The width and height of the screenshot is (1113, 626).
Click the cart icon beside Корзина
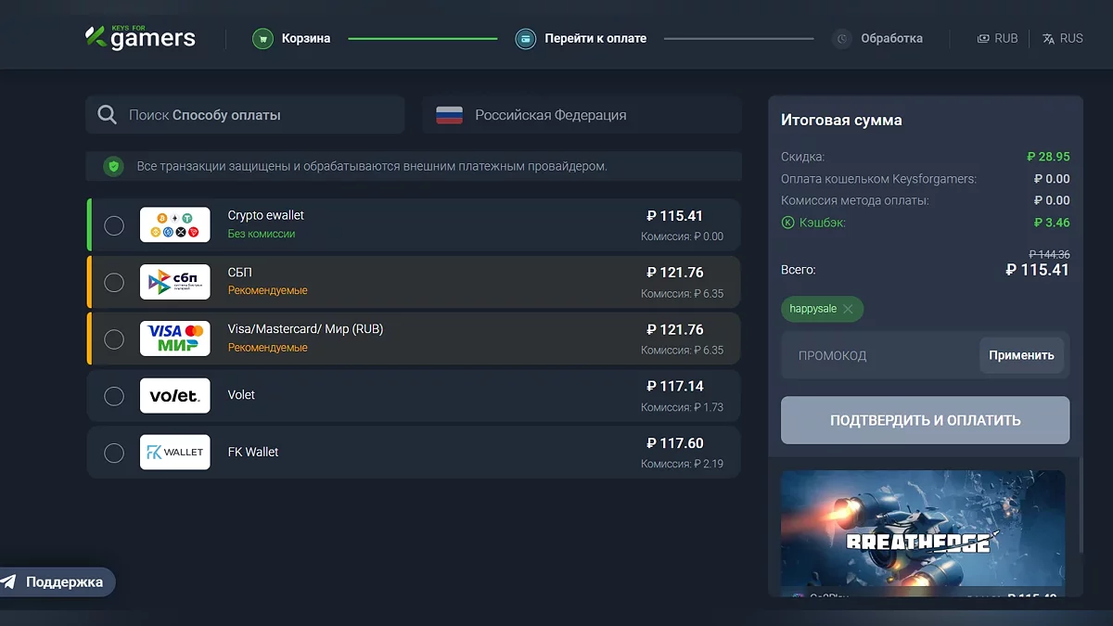coord(262,39)
